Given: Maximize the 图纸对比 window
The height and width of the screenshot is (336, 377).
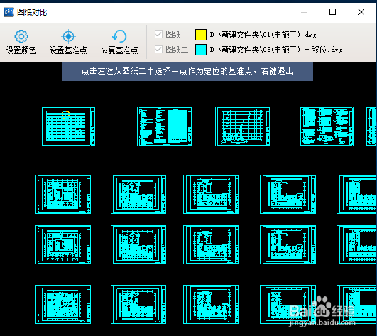Looking at the screenshot, I should (332, 12).
